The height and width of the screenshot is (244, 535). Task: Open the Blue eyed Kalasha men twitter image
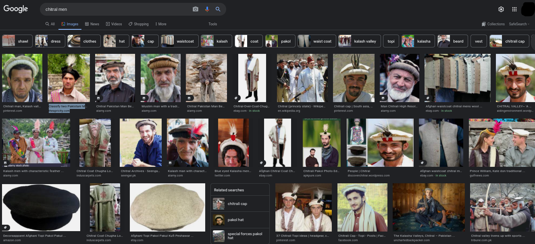click(233, 143)
